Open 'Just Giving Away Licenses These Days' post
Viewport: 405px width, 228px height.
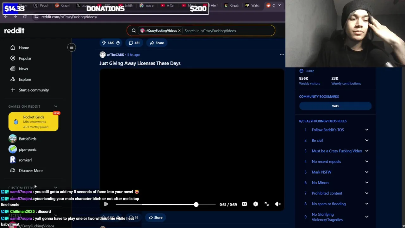point(140,63)
